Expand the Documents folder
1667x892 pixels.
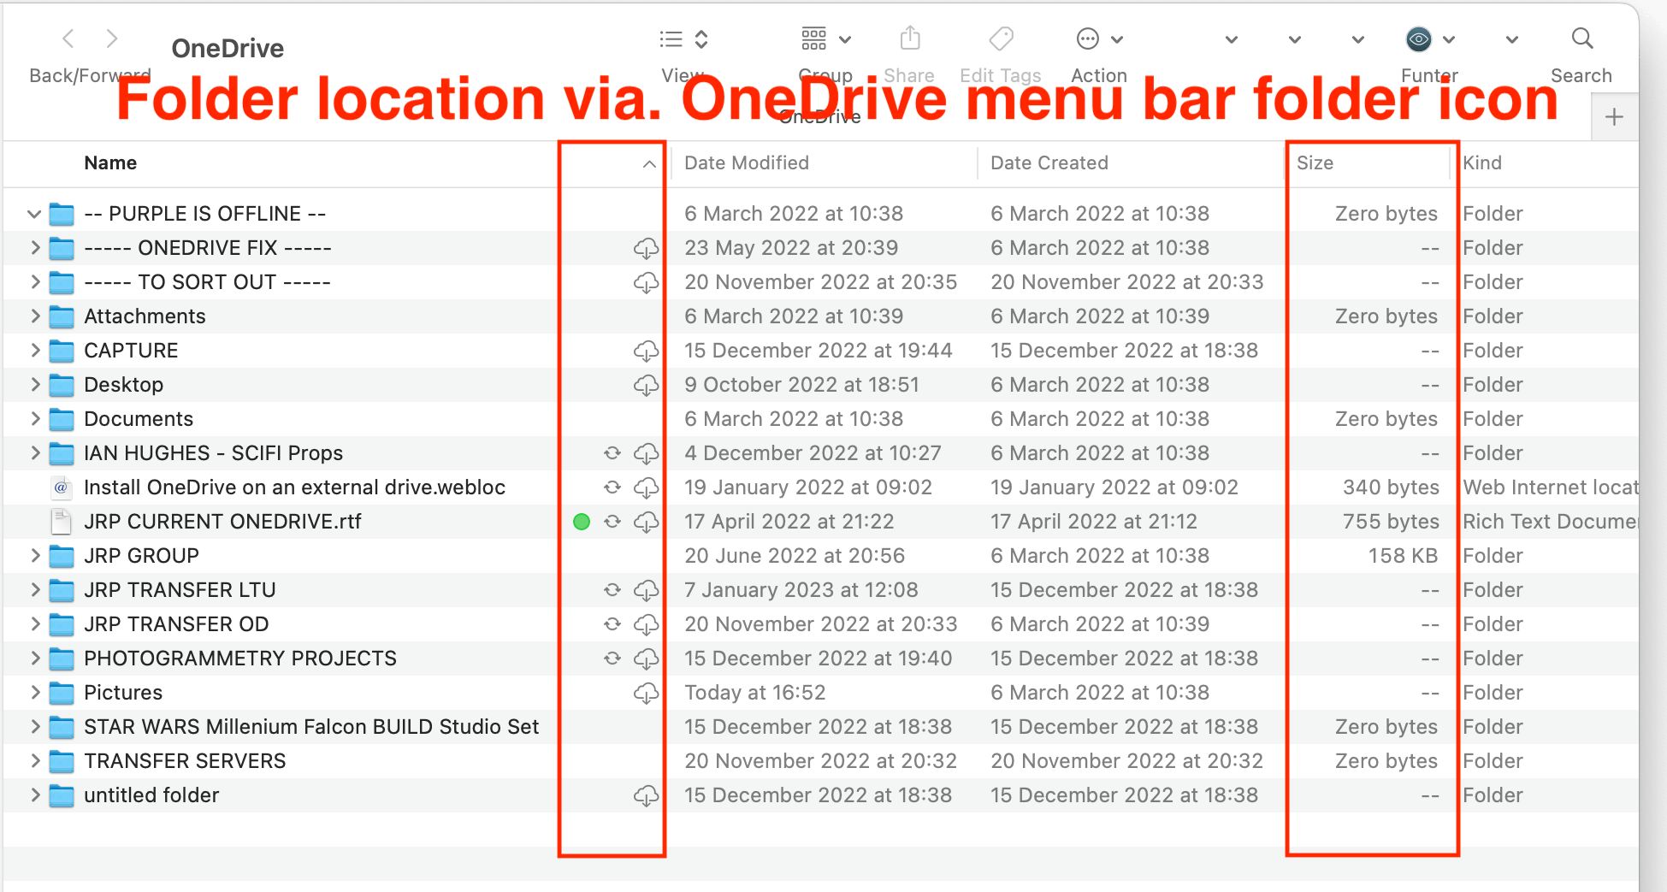tap(34, 419)
